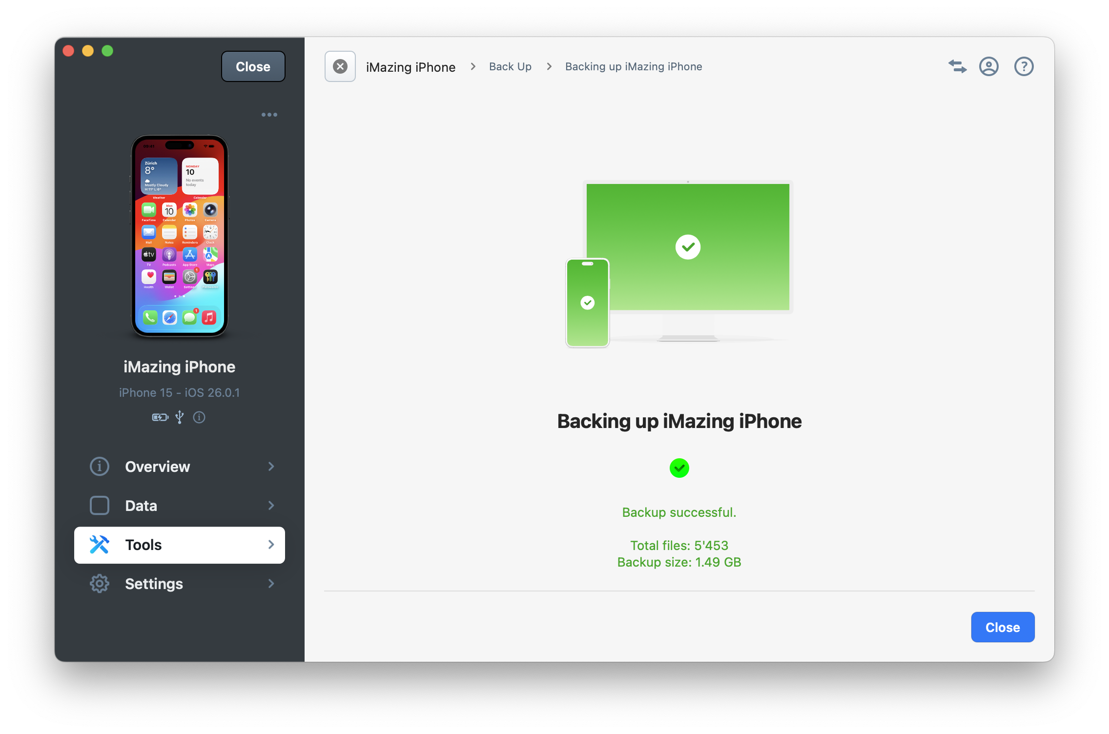Click the cancel X icon beside the breadcrumb
This screenshot has width=1109, height=734.
click(x=340, y=66)
